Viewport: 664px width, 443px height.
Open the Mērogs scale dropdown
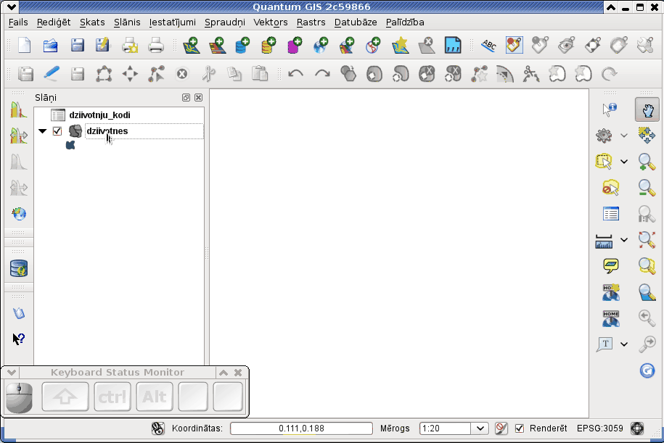(480, 428)
